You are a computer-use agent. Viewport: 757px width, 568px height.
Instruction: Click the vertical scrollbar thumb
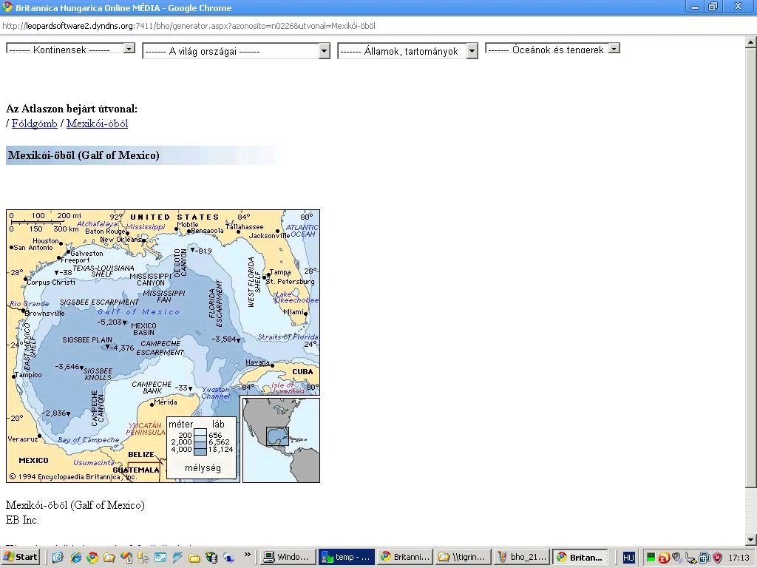coord(750,267)
